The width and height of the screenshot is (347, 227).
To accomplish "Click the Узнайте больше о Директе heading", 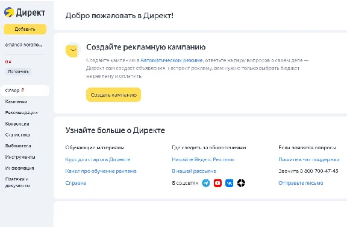I will pos(115,130).
